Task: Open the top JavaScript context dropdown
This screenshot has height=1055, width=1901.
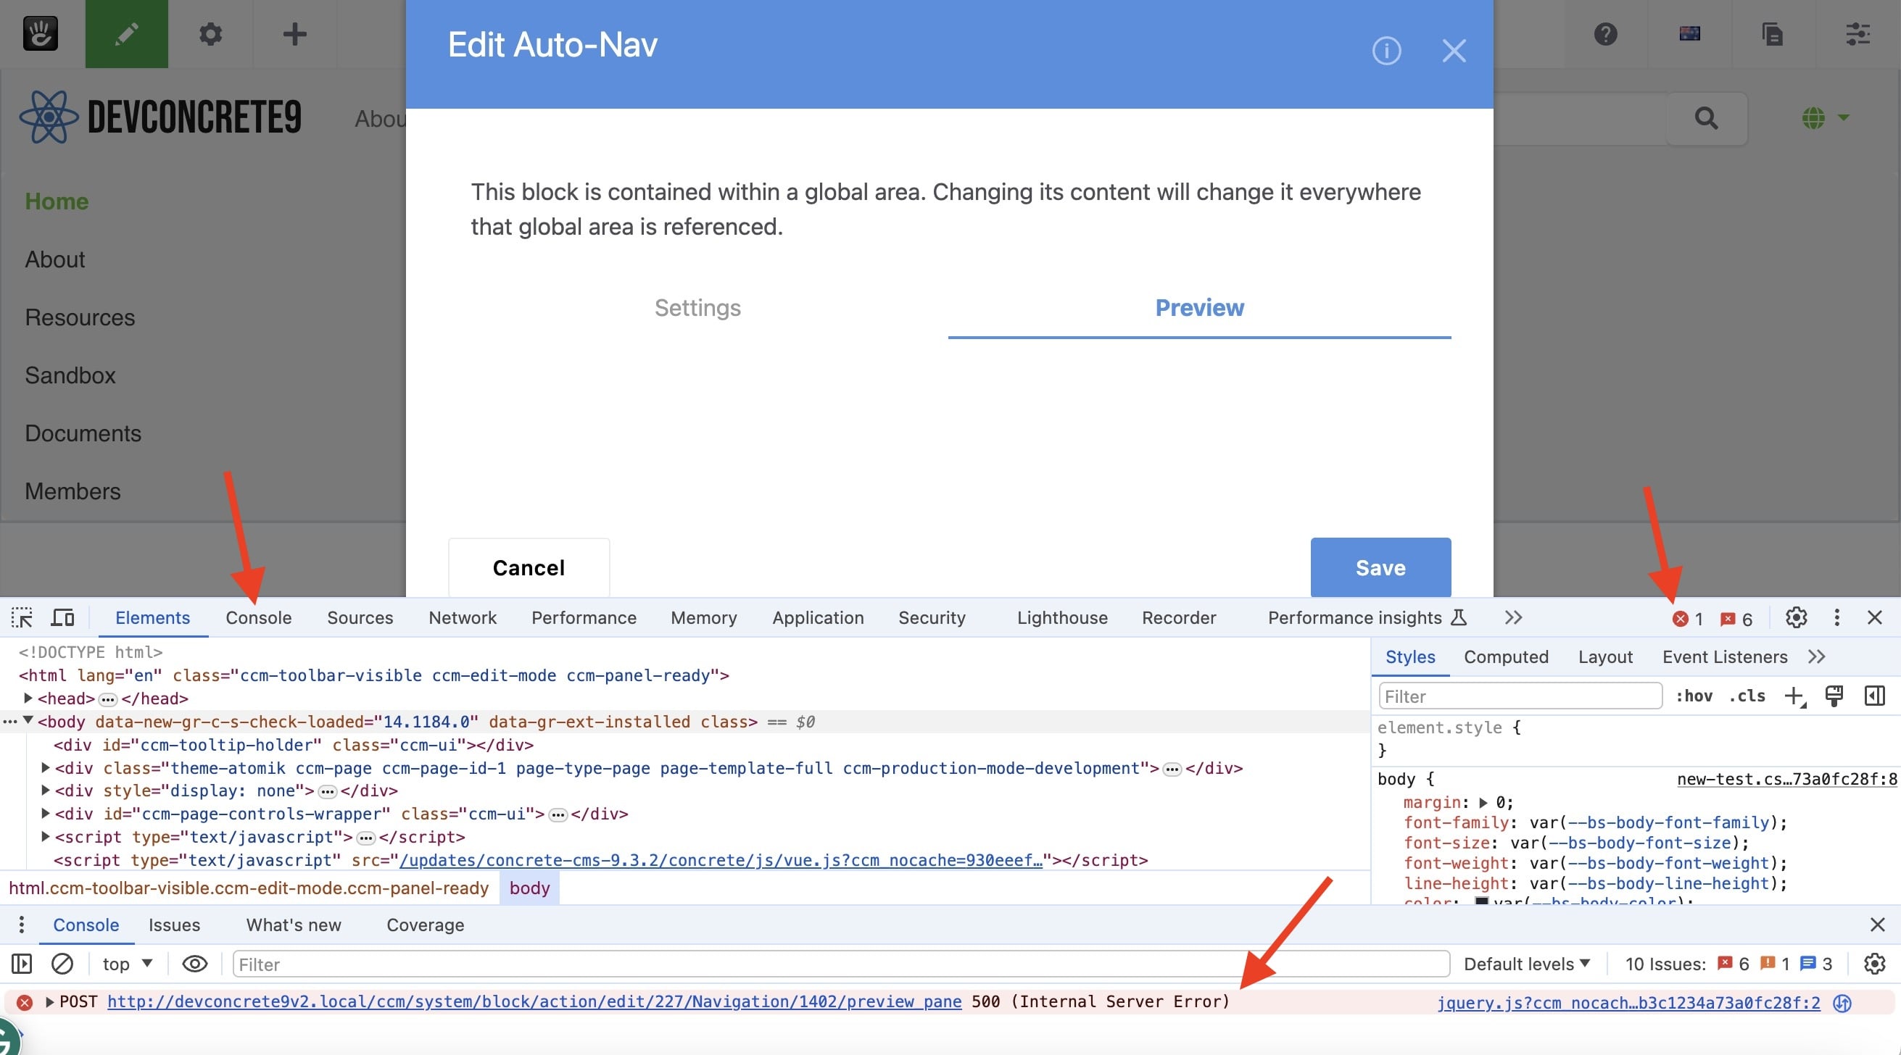Action: [x=127, y=964]
